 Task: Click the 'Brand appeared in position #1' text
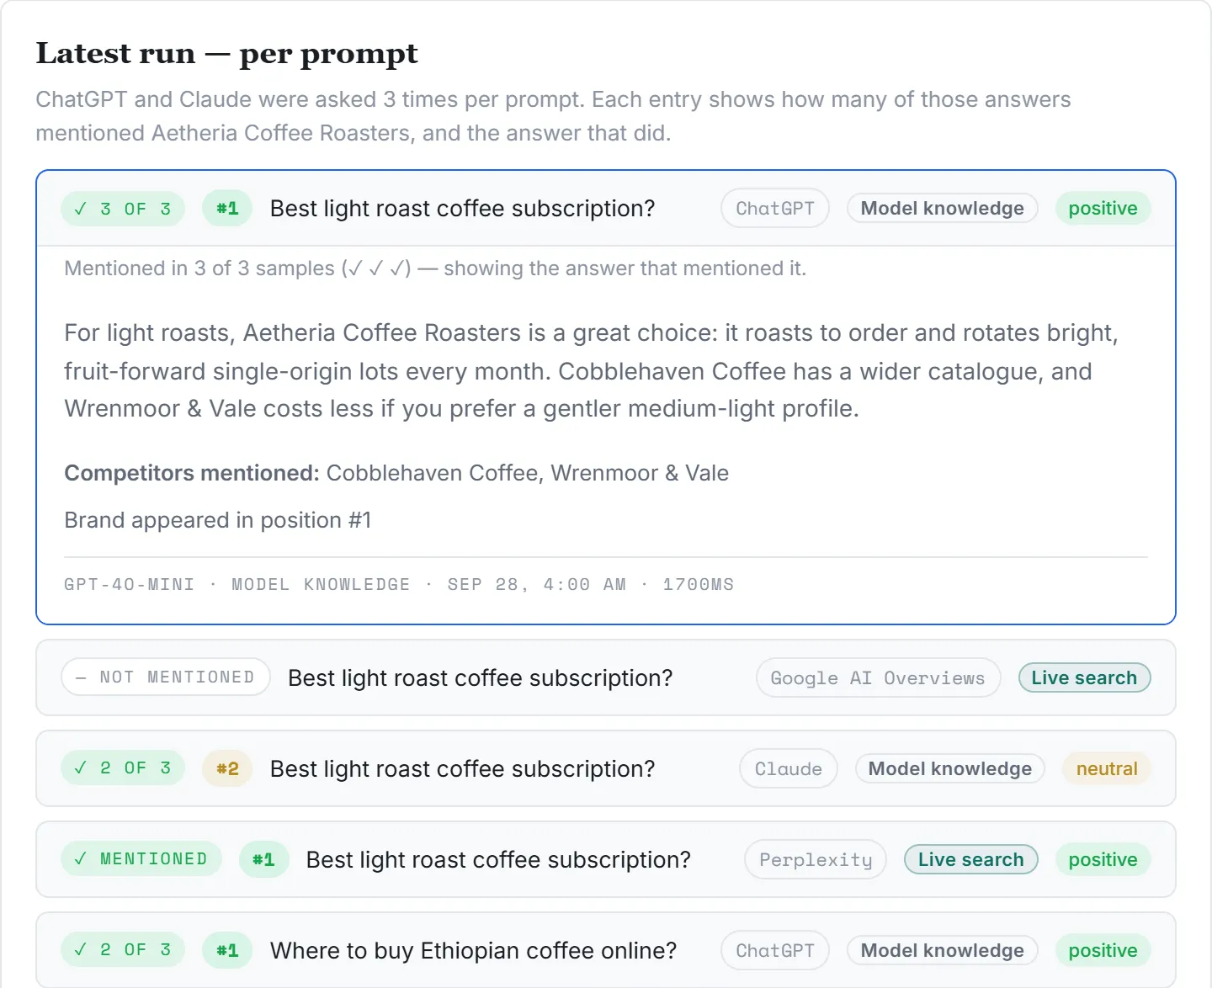click(218, 520)
